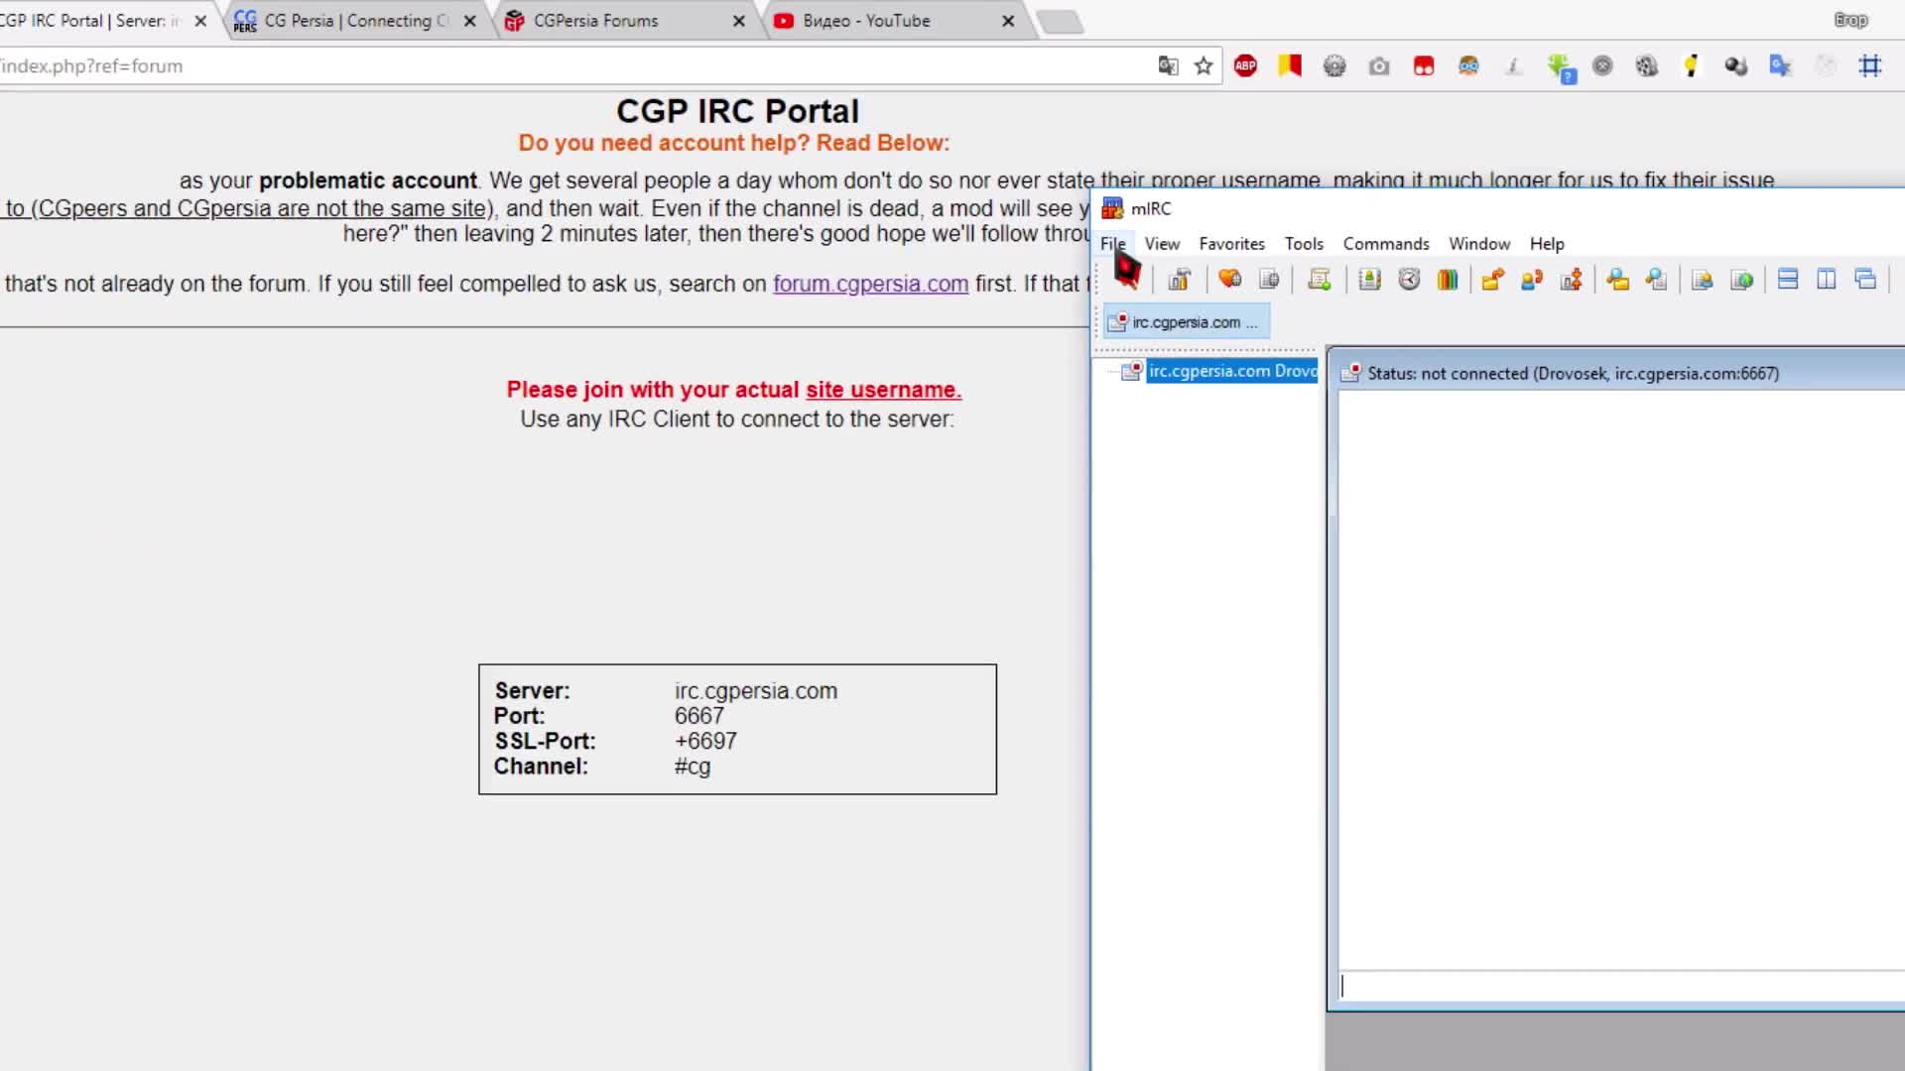Open mIRC Favorites menu
Image resolution: width=1905 pixels, height=1071 pixels.
[1231, 244]
